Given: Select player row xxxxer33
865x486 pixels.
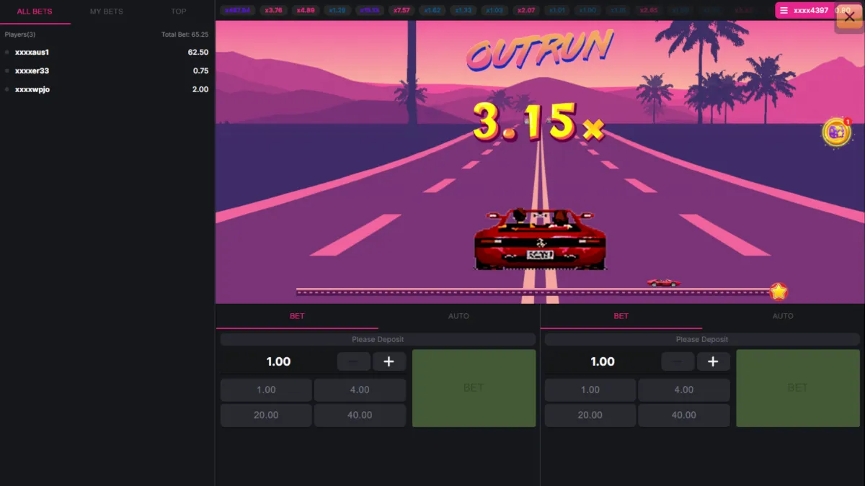Looking at the screenshot, I should tap(107, 71).
